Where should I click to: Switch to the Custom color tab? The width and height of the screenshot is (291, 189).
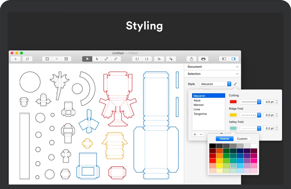pos(242,139)
